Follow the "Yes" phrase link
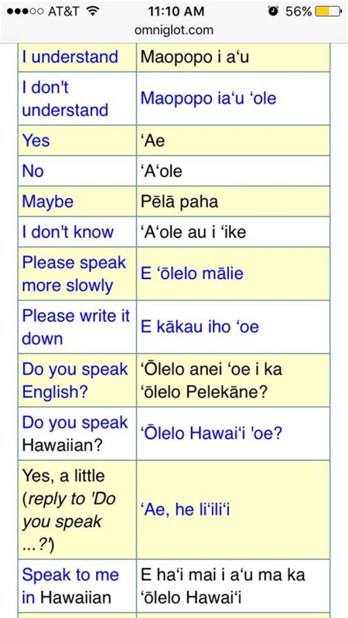 [x=36, y=140]
